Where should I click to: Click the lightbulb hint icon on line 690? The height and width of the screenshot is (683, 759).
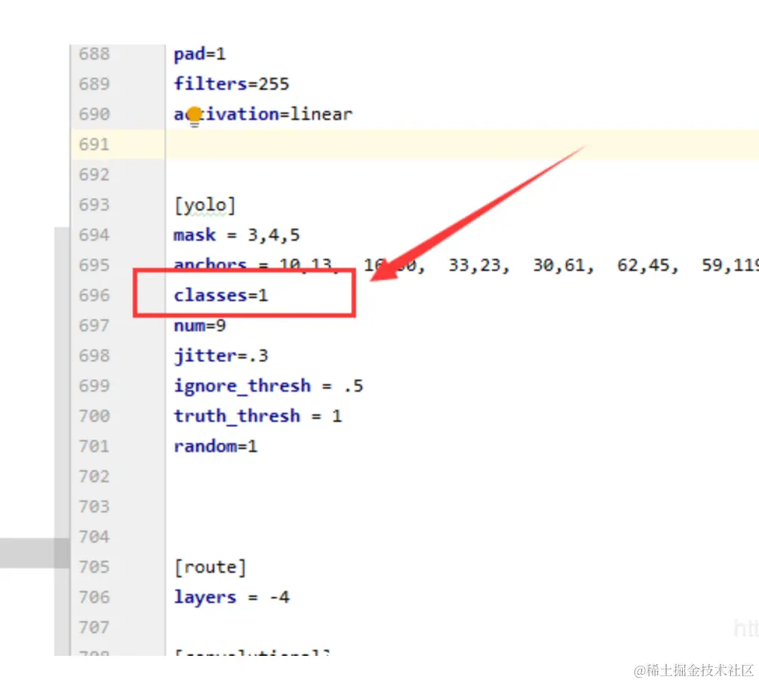(x=194, y=116)
